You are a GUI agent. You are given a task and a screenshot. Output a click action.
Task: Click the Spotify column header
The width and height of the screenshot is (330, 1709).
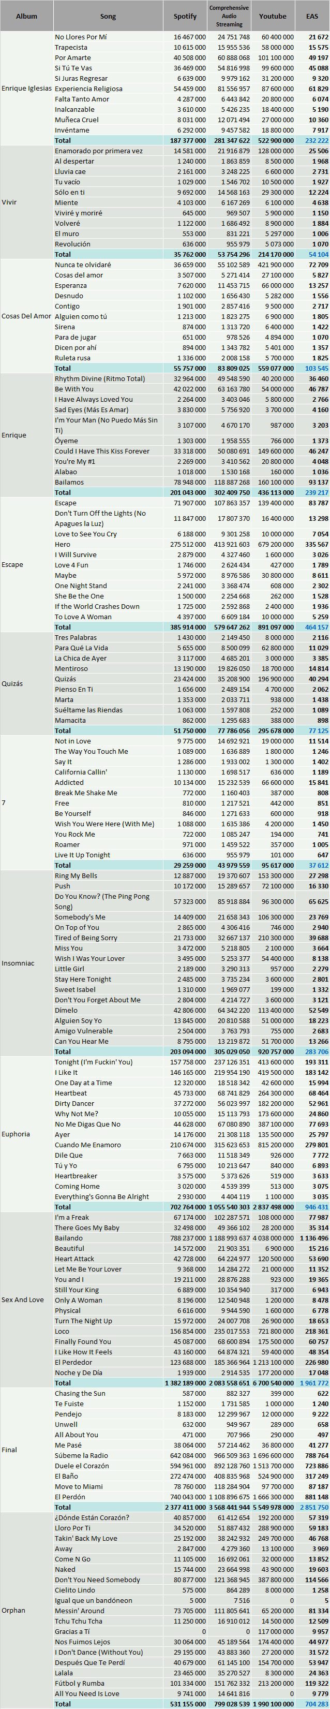[x=185, y=16]
